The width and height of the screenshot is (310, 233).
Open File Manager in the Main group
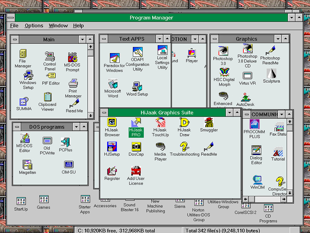tap(23, 54)
